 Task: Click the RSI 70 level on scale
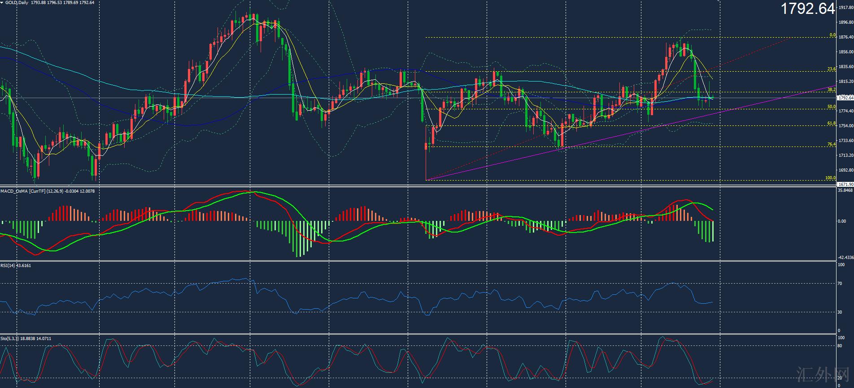point(840,284)
